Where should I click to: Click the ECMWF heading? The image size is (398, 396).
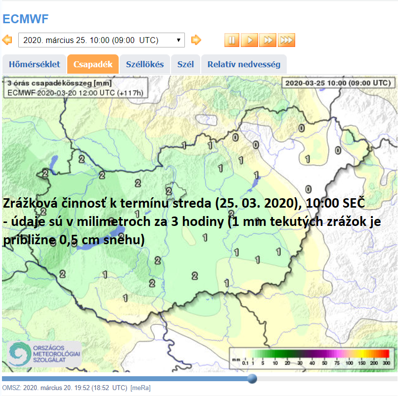pyautogui.click(x=25, y=19)
